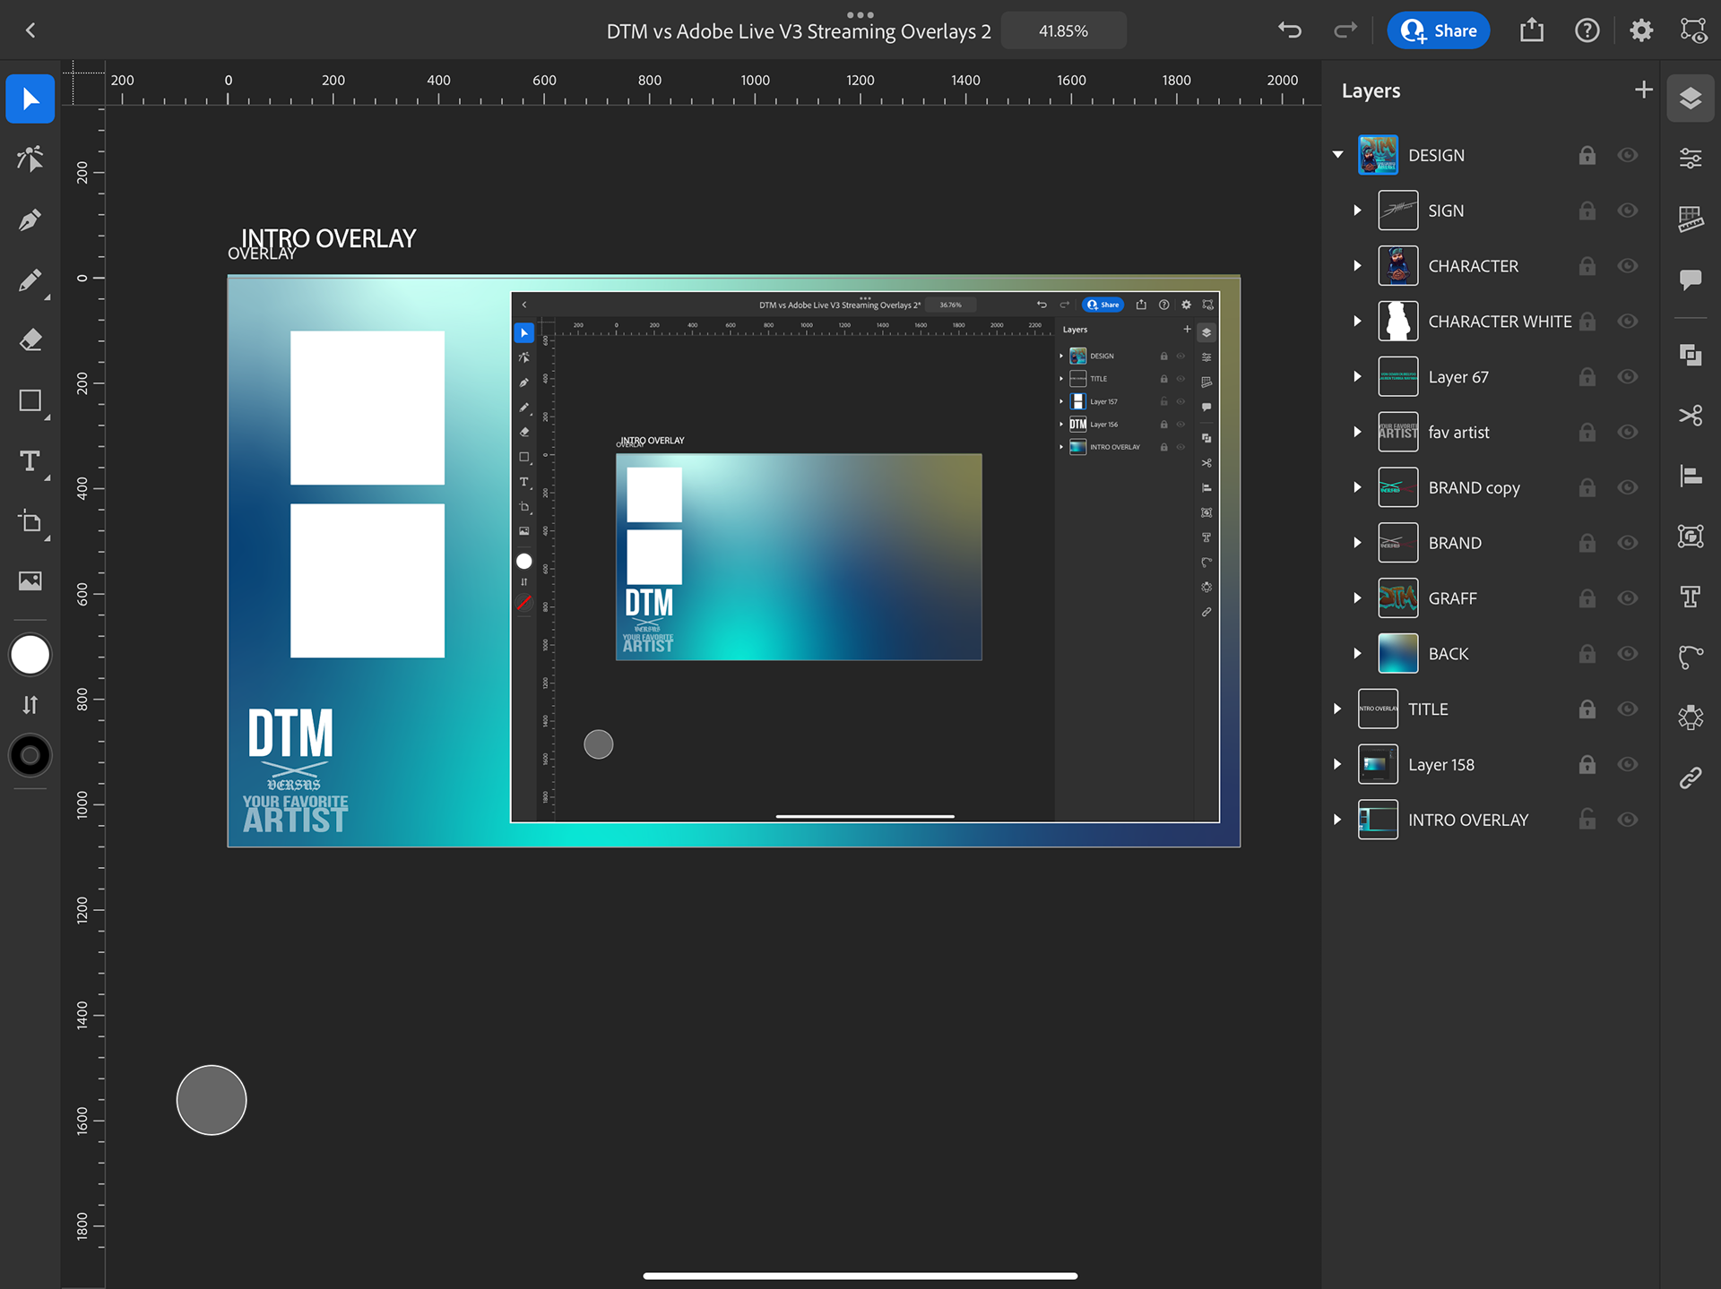Expand the Layer 158 layer

(1338, 764)
